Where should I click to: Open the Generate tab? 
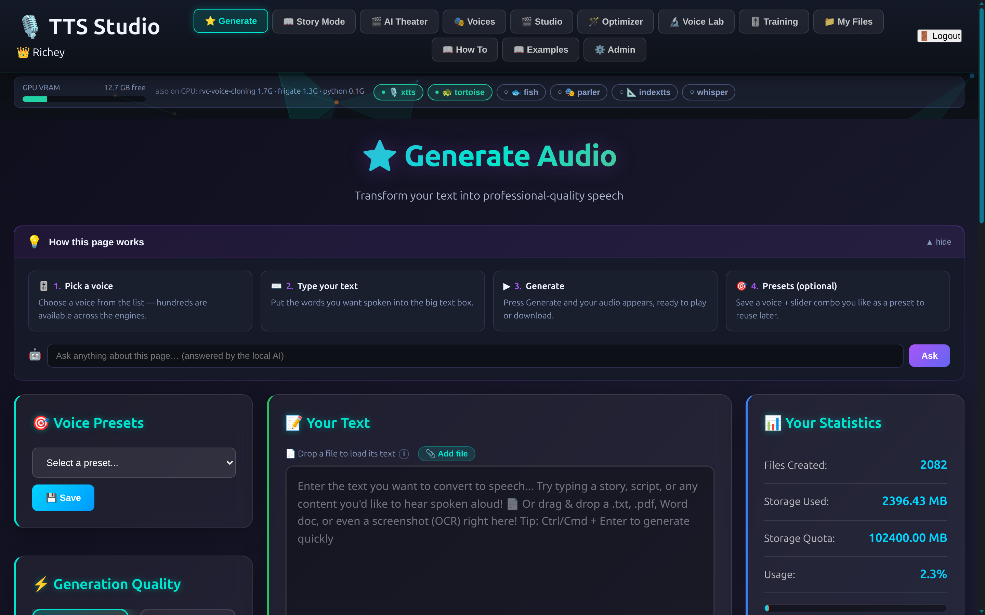[231, 21]
